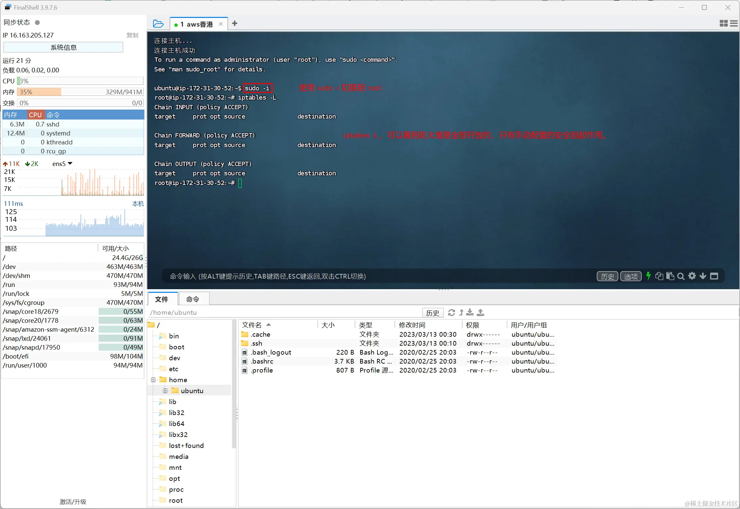This screenshot has height=509, width=740.
Task: Click the 系统信息 button
Action: point(63,47)
